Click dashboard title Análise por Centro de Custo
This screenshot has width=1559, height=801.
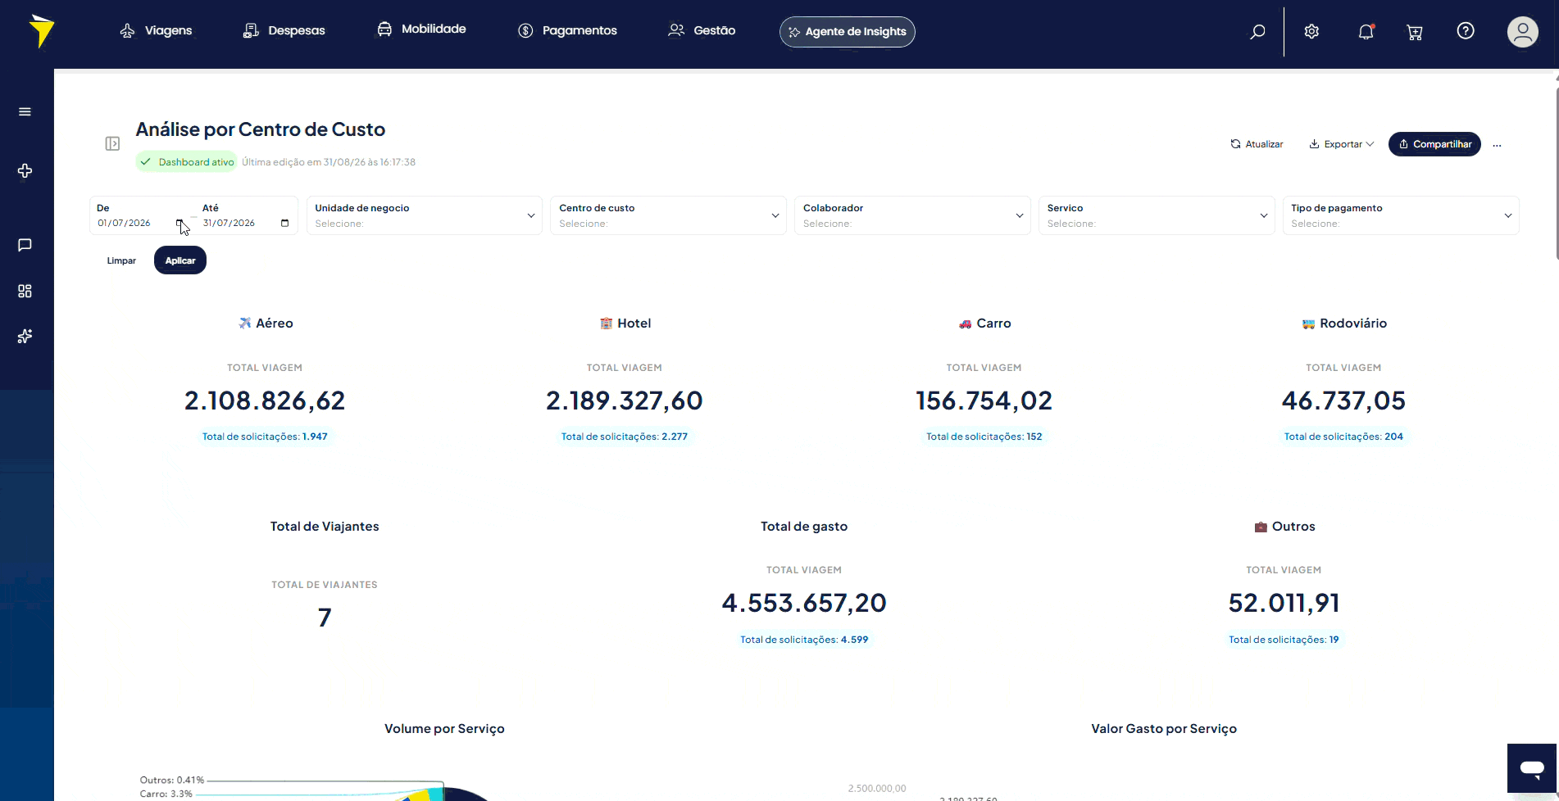tap(261, 129)
